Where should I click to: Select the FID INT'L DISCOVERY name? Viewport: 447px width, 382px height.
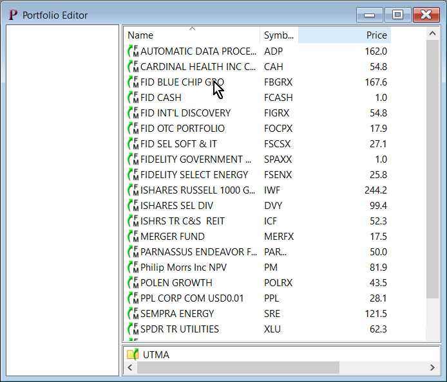pos(185,113)
